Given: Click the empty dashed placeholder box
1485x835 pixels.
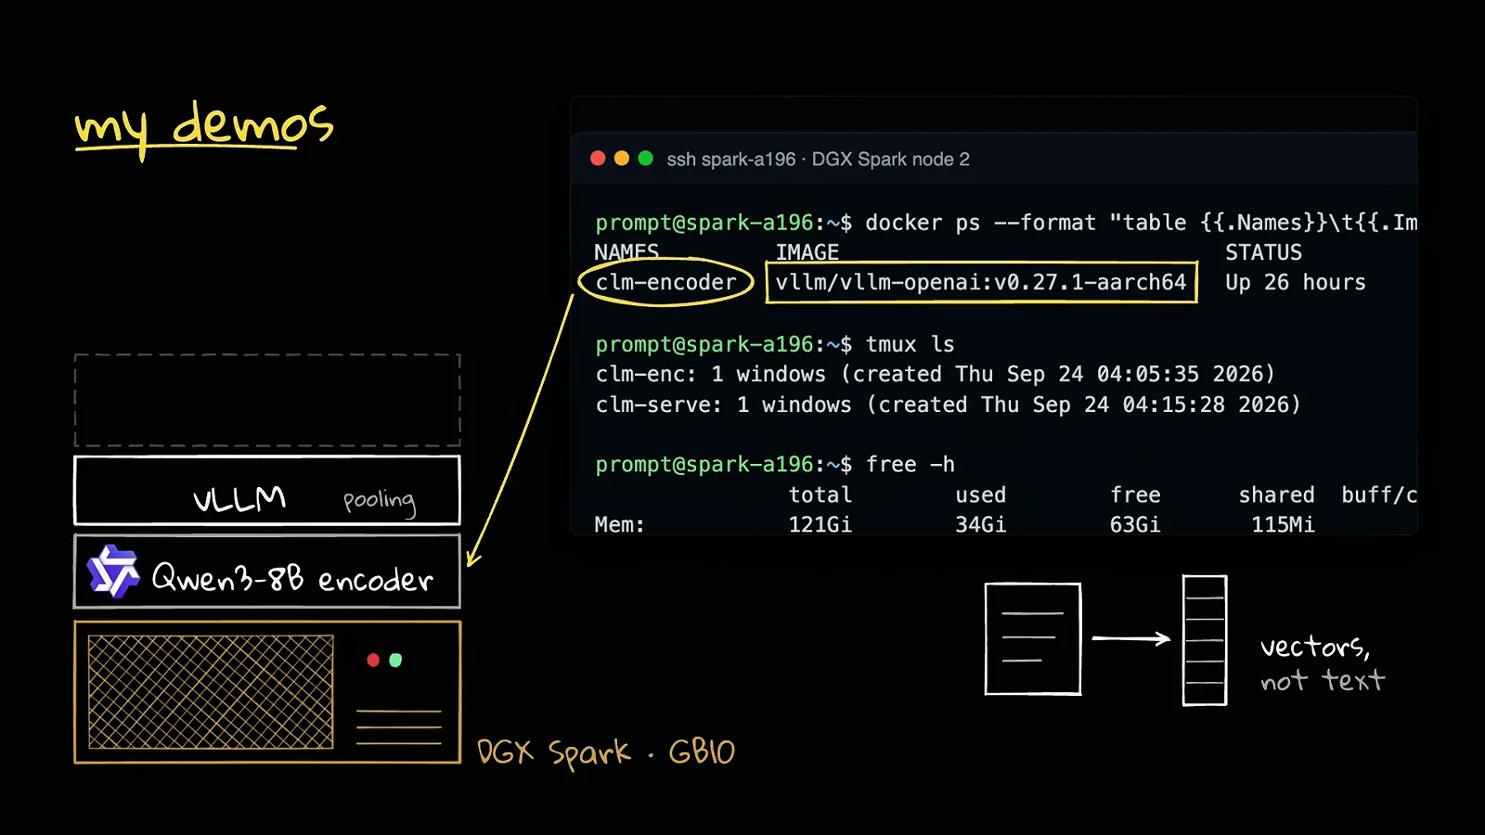Looking at the screenshot, I should [267, 400].
